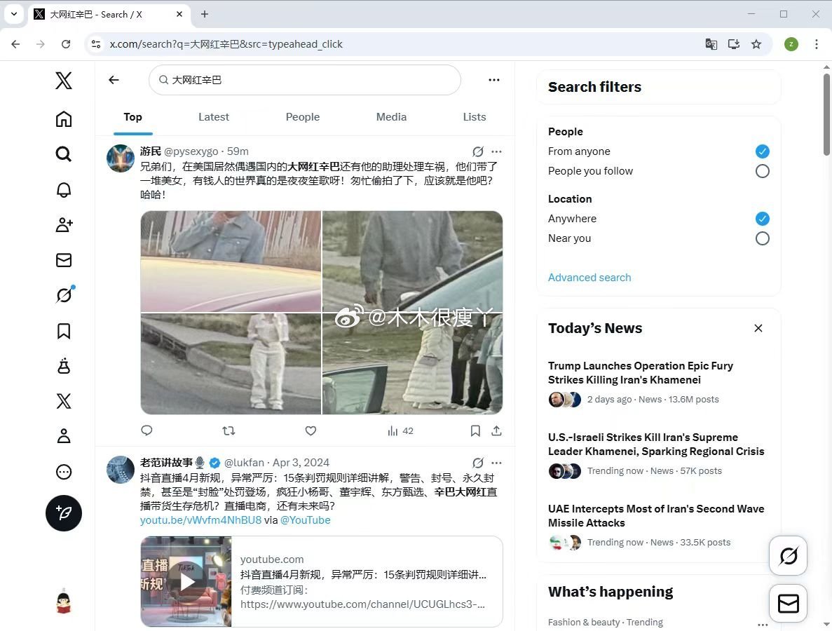The width and height of the screenshot is (832, 631).
Task: Select Near you location radio option
Action: click(763, 238)
